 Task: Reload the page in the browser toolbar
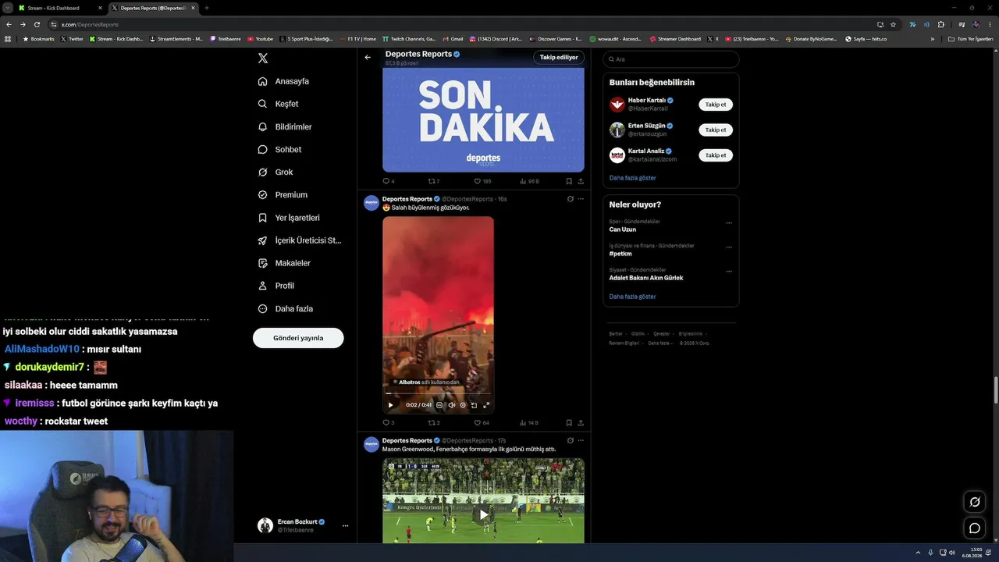(37, 24)
